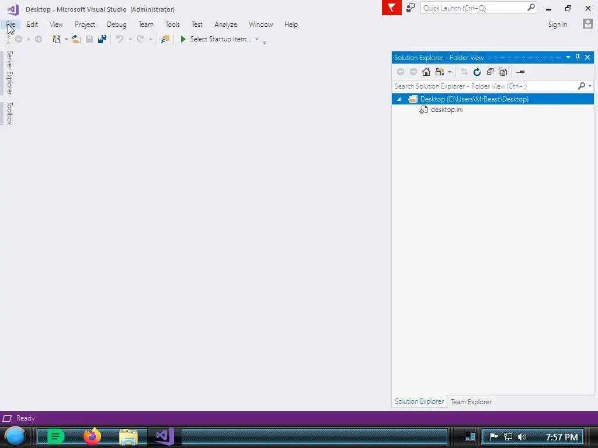Screen dimensions: 598x448
Task: Click the Redo toolbar icon
Action: pos(140,39)
